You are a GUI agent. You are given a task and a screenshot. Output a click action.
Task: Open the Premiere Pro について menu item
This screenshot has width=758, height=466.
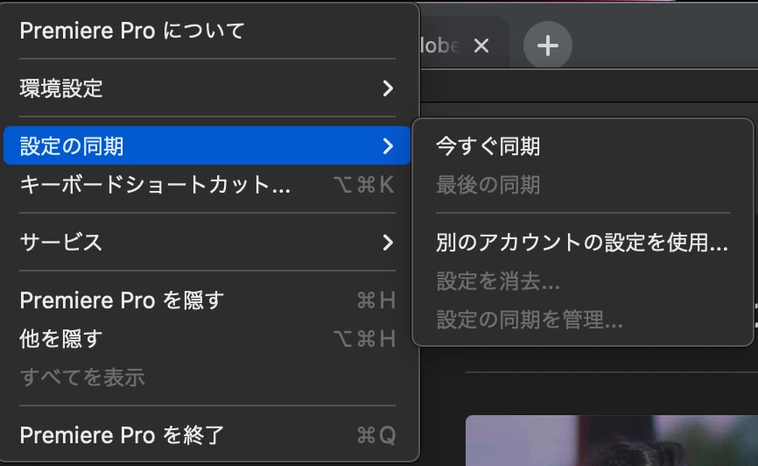pyautogui.click(x=207, y=31)
